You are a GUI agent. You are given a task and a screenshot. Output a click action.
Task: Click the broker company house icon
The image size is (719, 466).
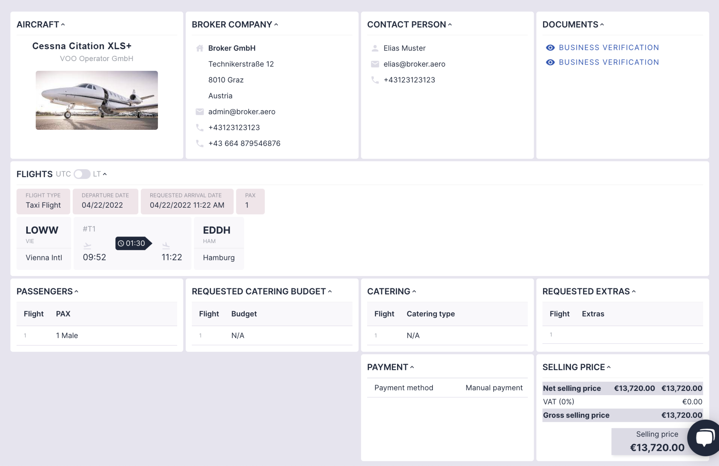tap(199, 48)
